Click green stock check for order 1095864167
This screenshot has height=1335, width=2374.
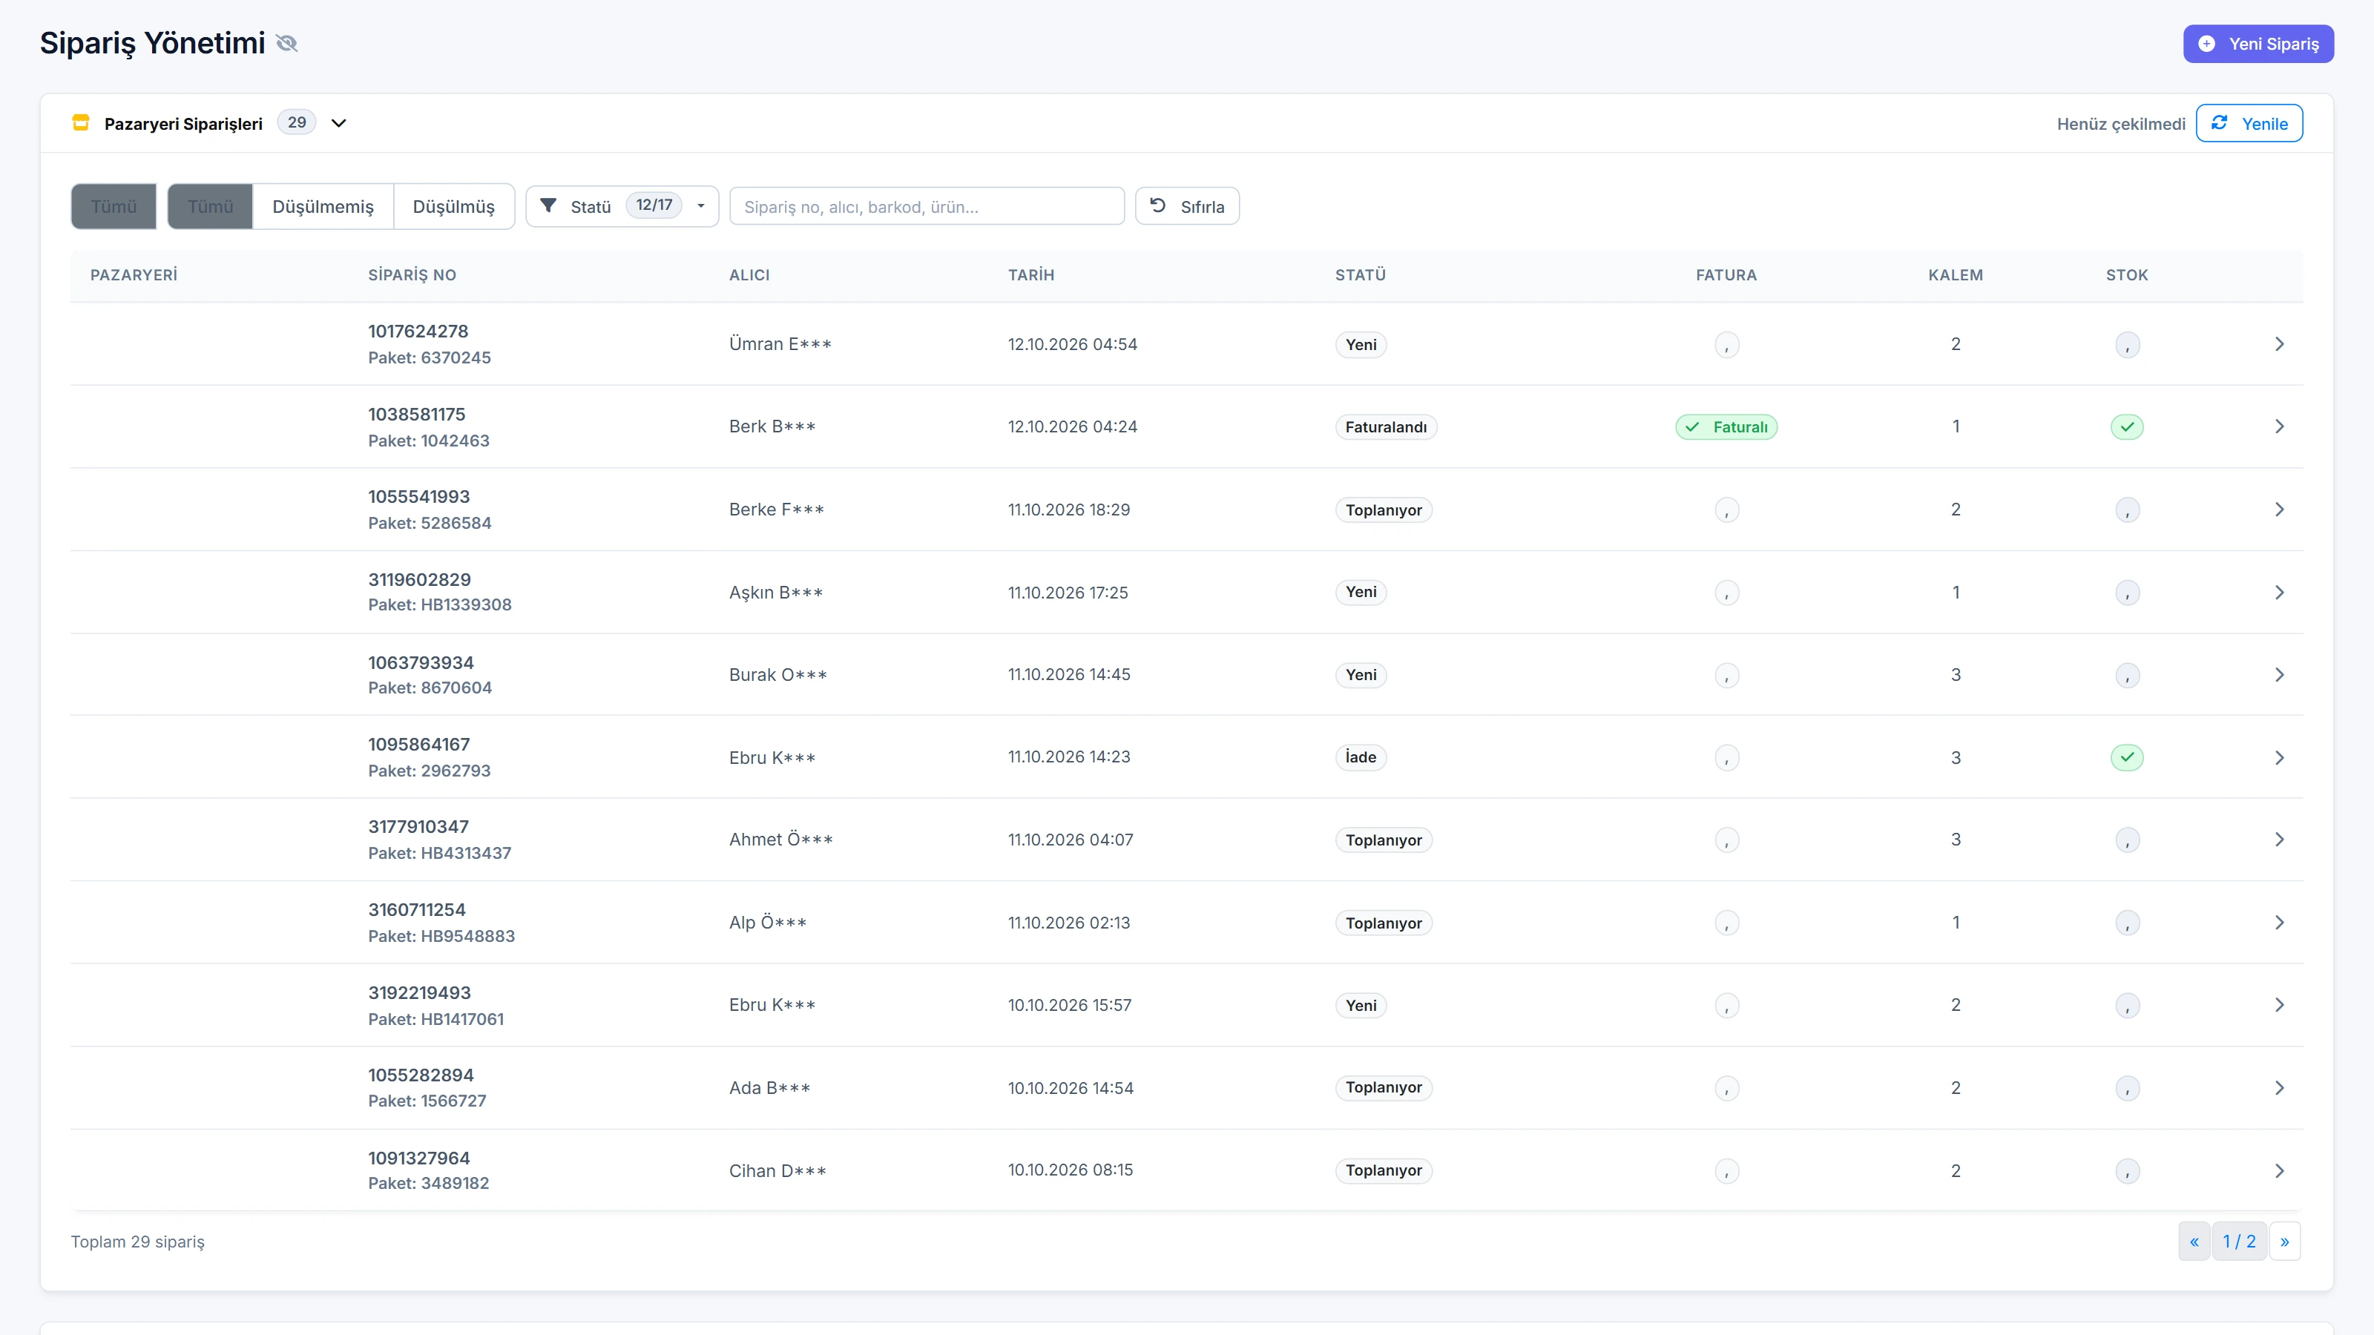pos(2127,757)
